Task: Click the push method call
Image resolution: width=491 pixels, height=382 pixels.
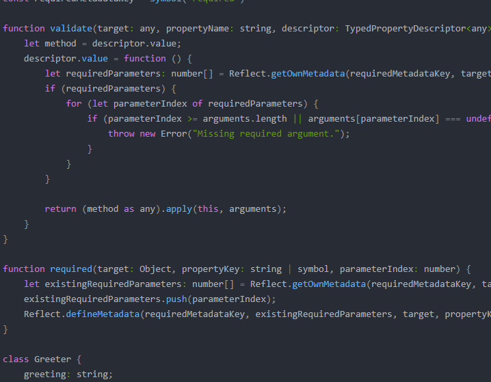Action: pyautogui.click(x=176, y=299)
